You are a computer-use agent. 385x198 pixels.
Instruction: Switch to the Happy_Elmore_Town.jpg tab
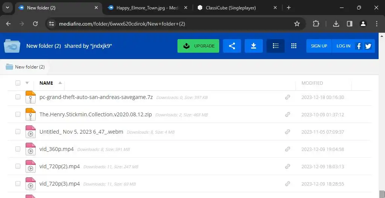(x=148, y=8)
